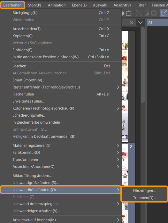Choose Fläche füllen
Screen dimensions: 168x223
coord(61,94)
